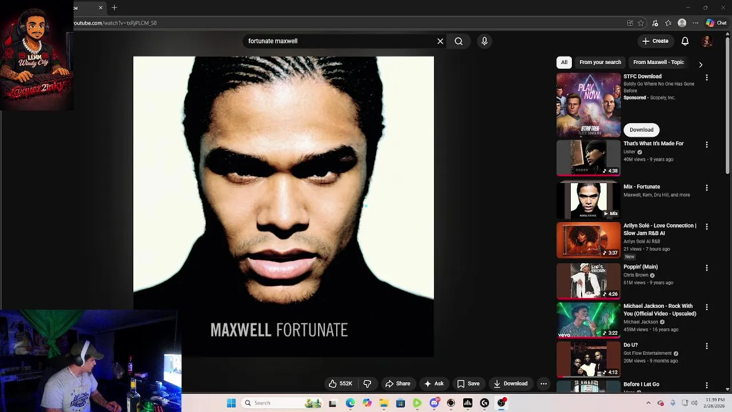The height and width of the screenshot is (412, 732).
Task: Open options menu for Before I Let Go
Action: click(707, 385)
